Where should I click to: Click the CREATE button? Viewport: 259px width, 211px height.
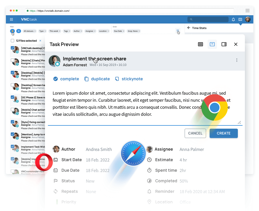[x=224, y=133]
